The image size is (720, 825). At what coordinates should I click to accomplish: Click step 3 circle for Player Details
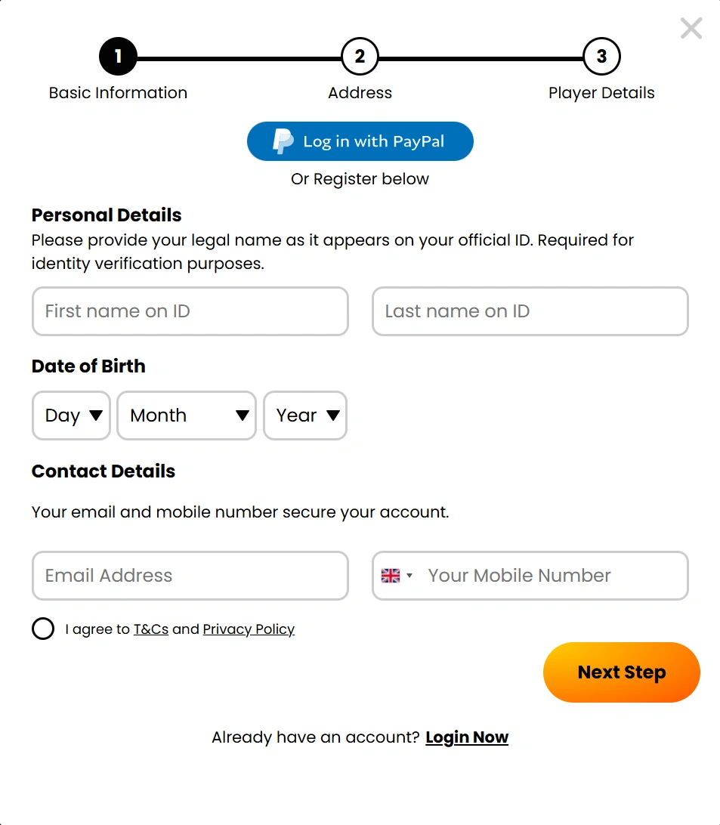(601, 55)
